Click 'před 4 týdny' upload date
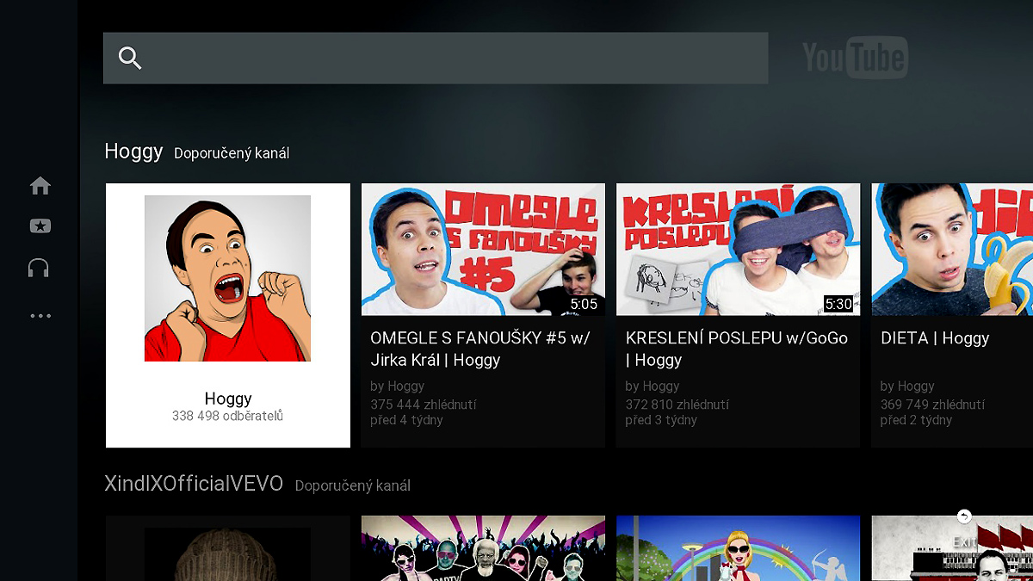The image size is (1033, 581). click(x=406, y=420)
